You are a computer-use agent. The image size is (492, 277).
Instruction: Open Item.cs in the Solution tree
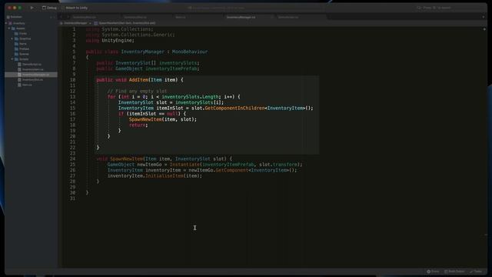click(27, 85)
